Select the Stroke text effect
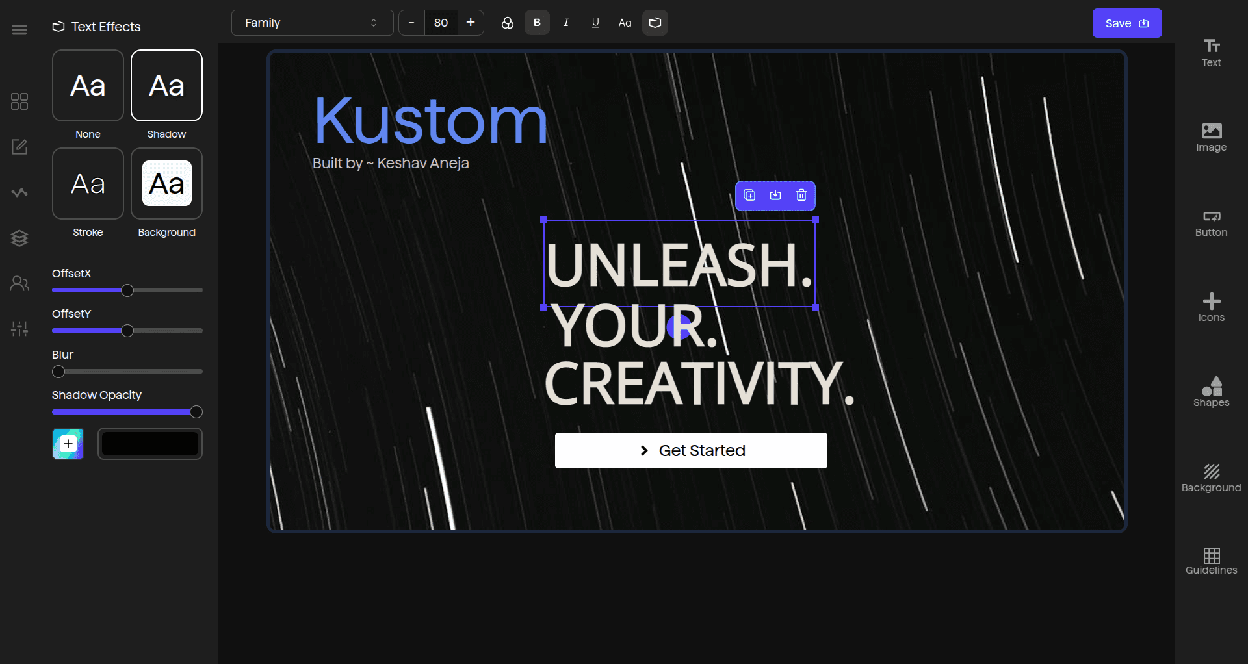 click(x=88, y=184)
